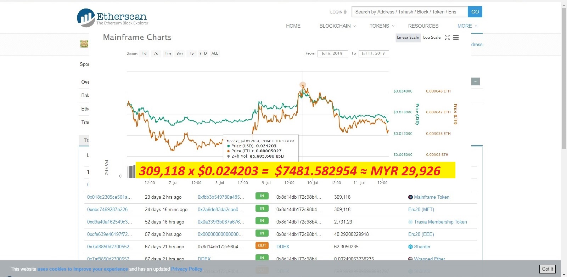Open the Sharder token link
Screen dimensions: 567x277
click(422, 247)
